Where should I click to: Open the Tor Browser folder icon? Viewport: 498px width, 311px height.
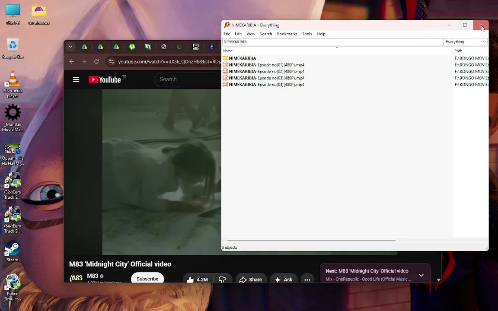pyautogui.click(x=38, y=14)
